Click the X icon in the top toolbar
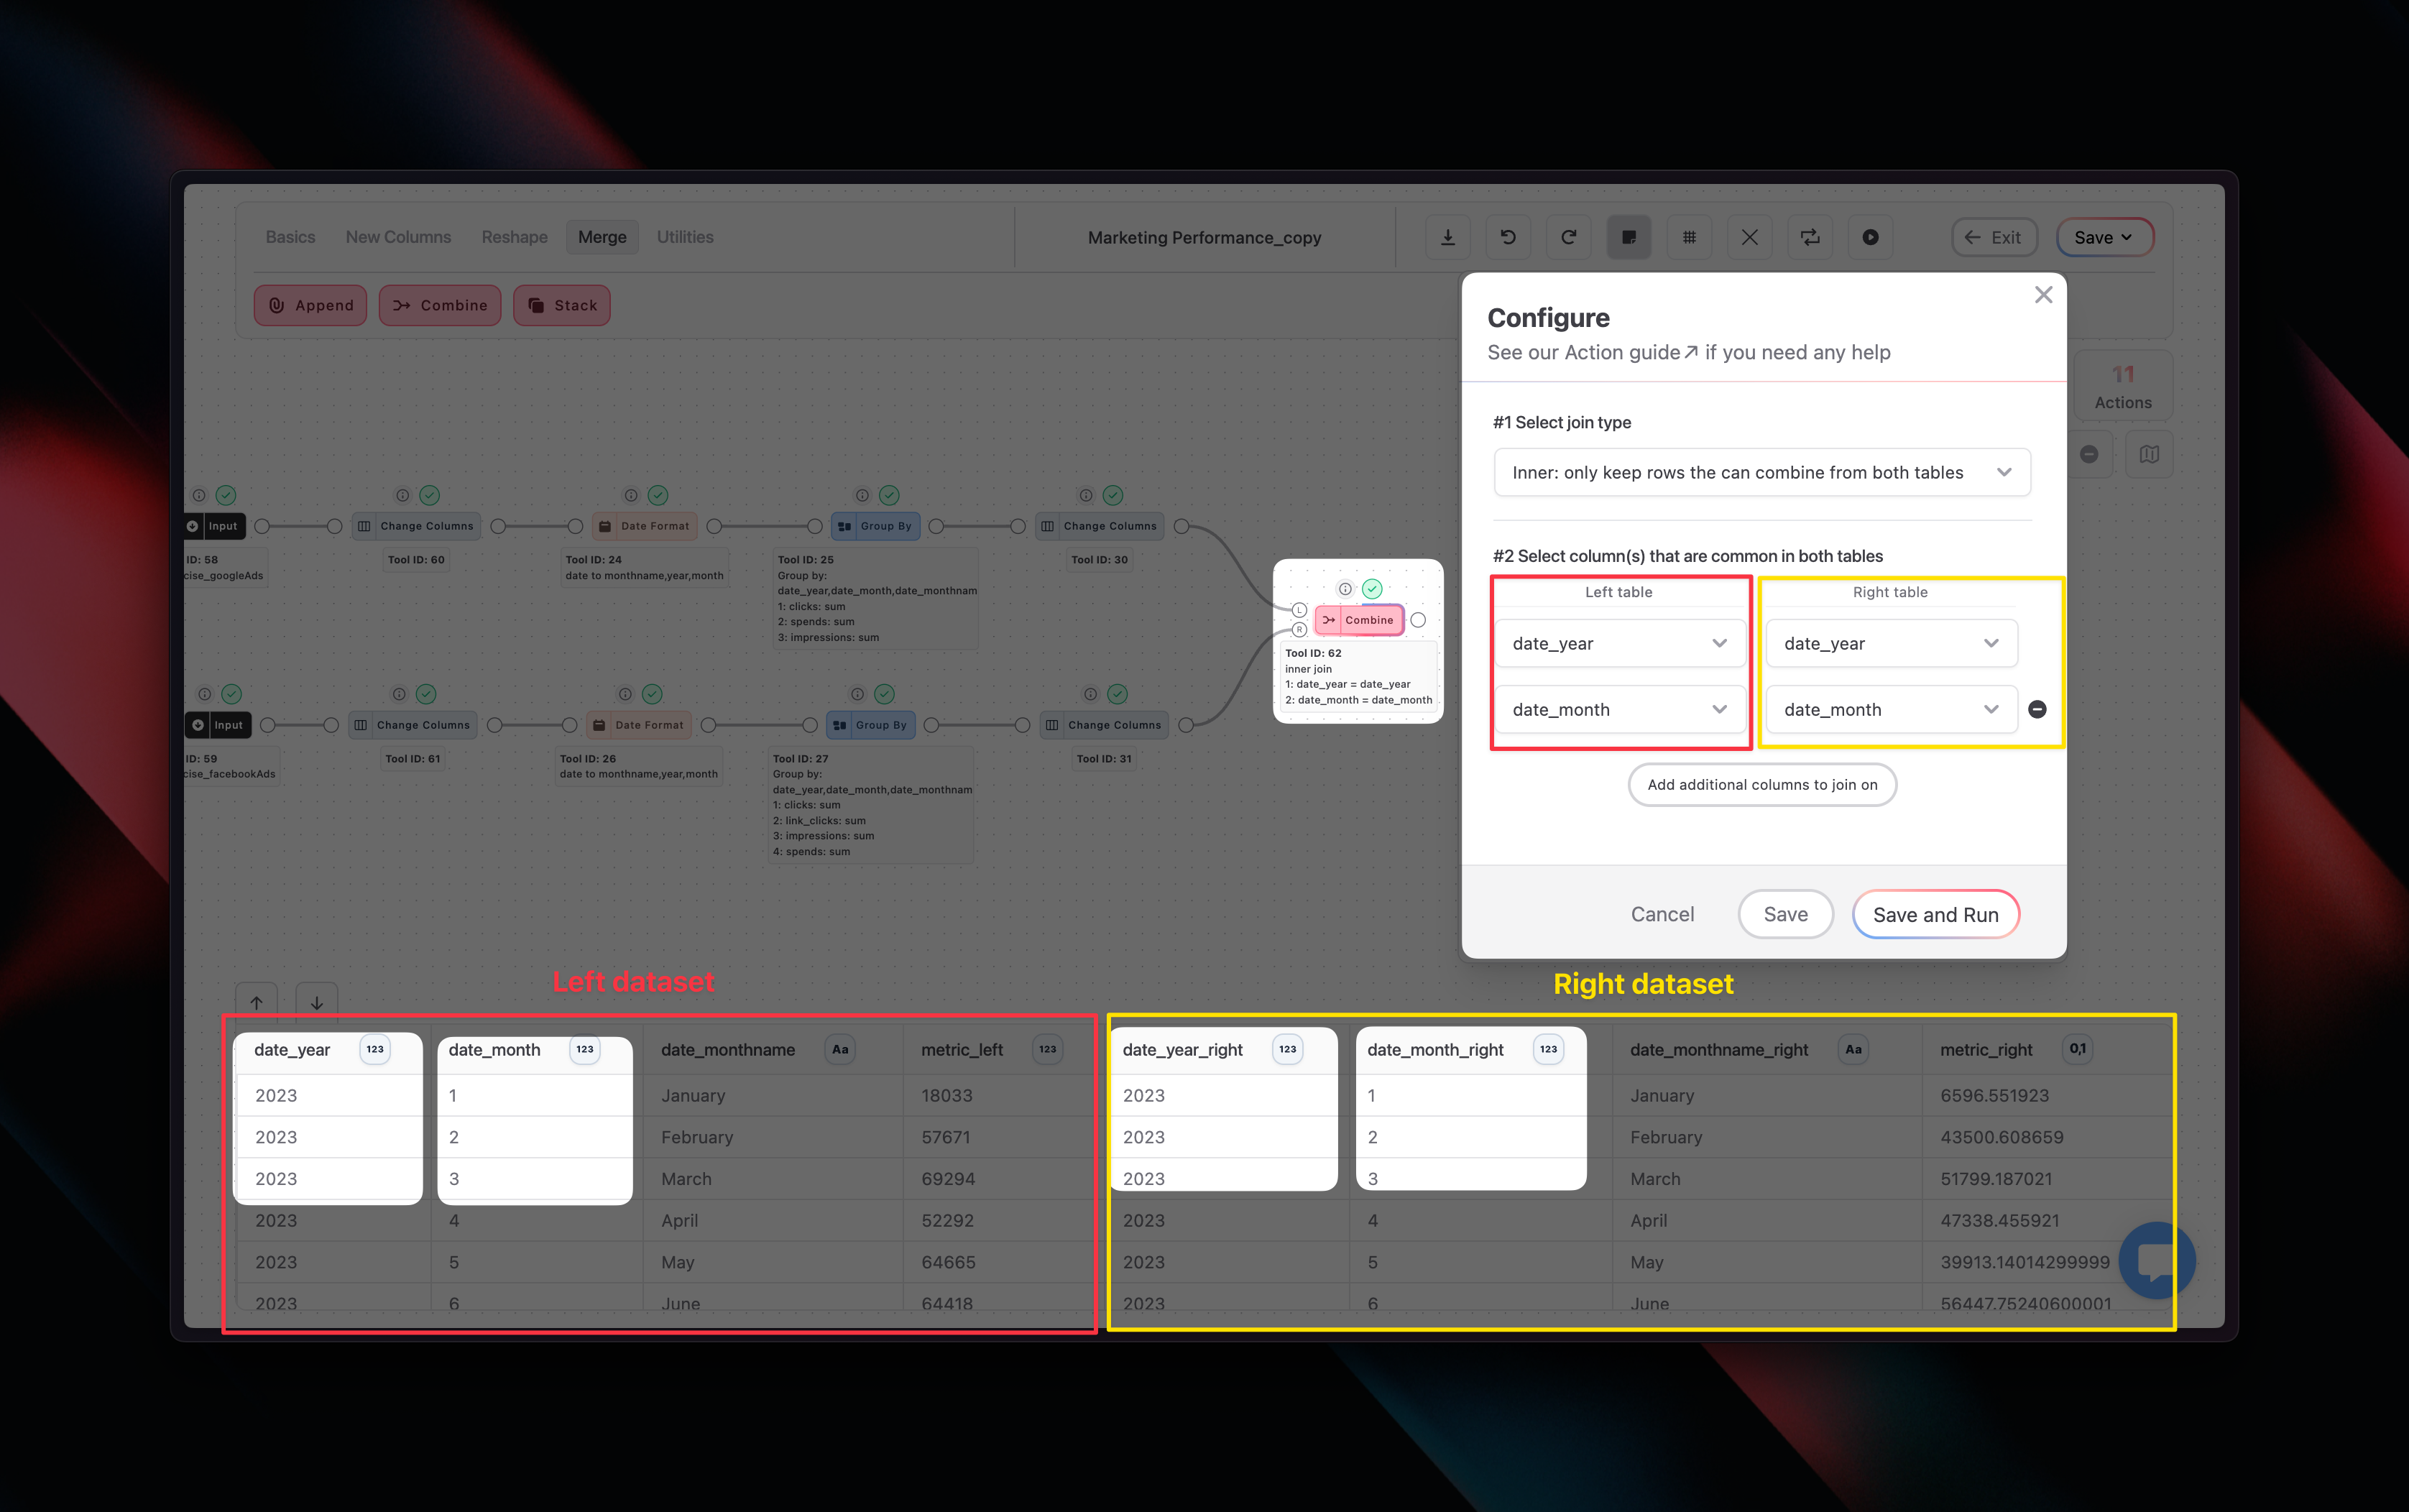Image resolution: width=2409 pixels, height=1512 pixels. (1749, 237)
